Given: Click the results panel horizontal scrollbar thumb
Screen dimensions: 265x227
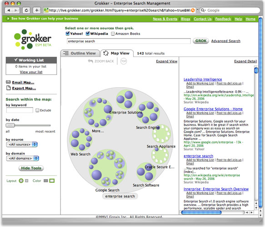Looking at the screenshot, I should point(201,212).
